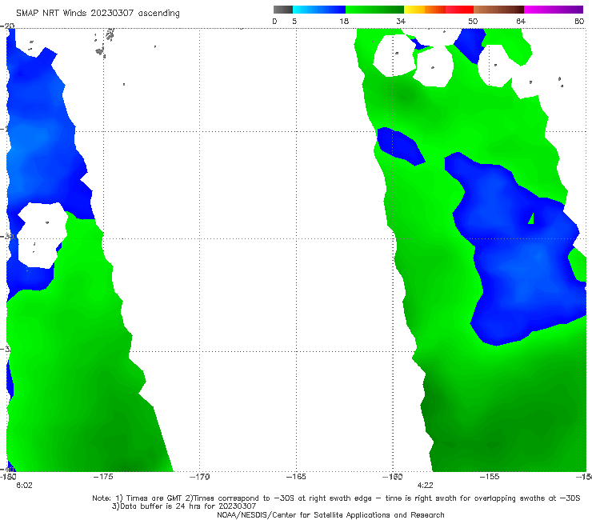The height and width of the screenshot is (520, 592).
Task: Click the note line starting 'Note: 1) Times are GMT'
Action: point(336,498)
